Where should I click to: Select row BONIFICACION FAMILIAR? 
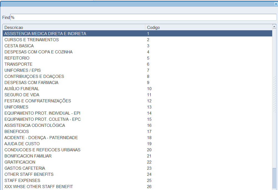point(137,156)
